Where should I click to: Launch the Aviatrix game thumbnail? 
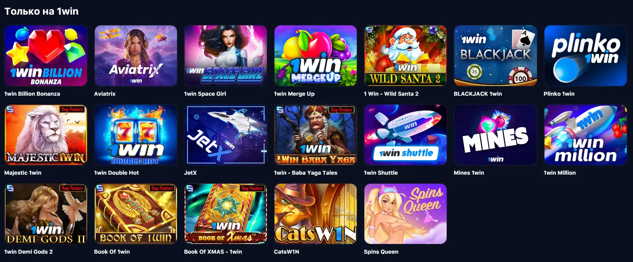136,56
